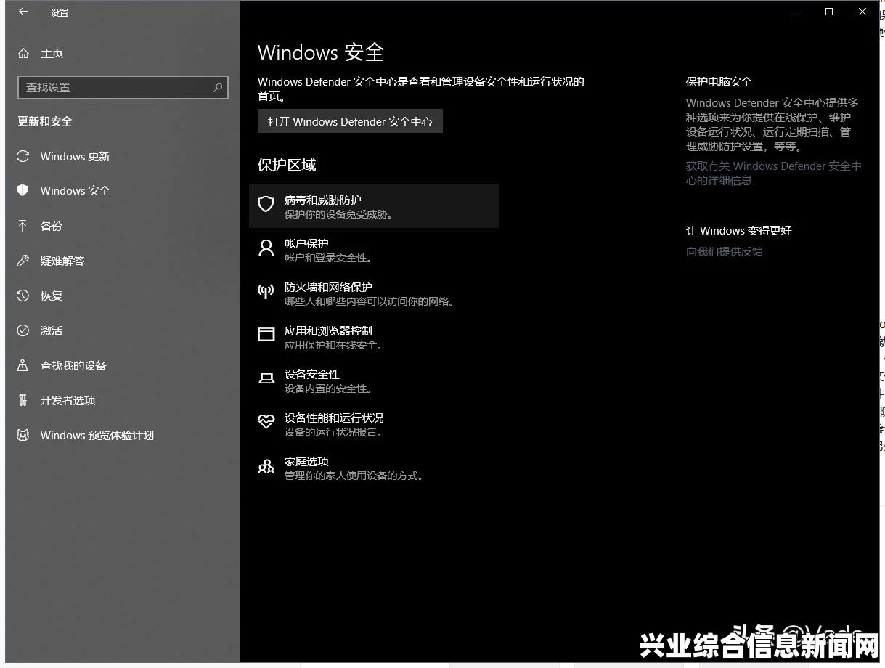885x668 pixels.
Task: Click the 让 Windows 变得更好 heading
Action: (x=739, y=230)
